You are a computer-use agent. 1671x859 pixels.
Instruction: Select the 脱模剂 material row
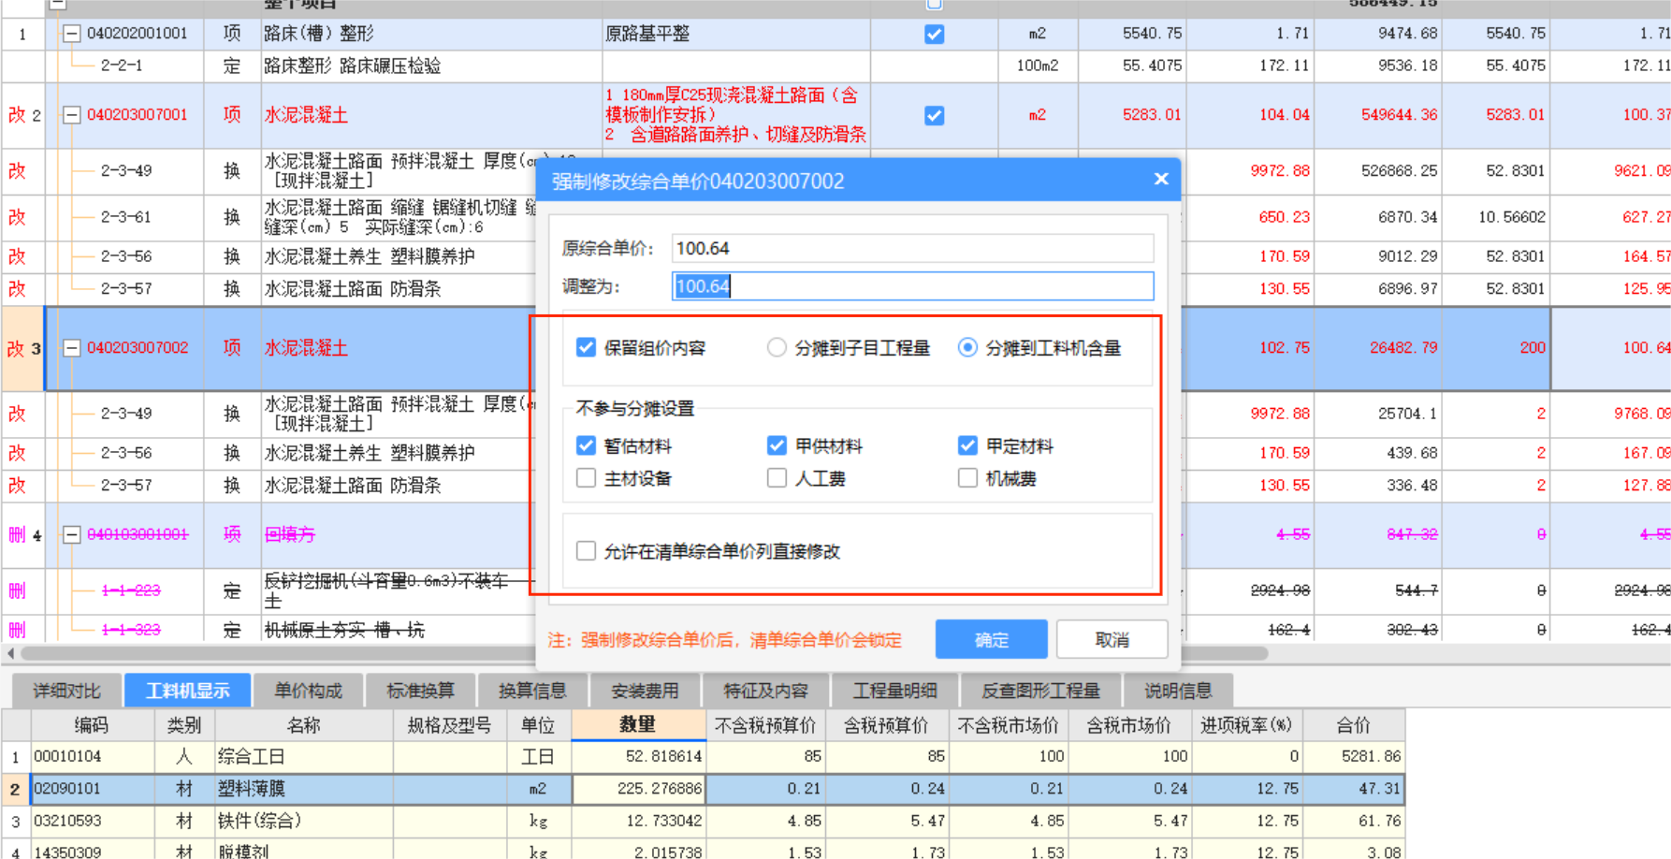coord(703,850)
